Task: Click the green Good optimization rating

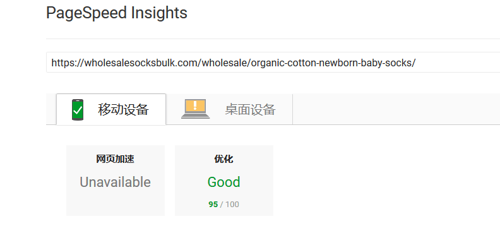Action: pyautogui.click(x=224, y=182)
